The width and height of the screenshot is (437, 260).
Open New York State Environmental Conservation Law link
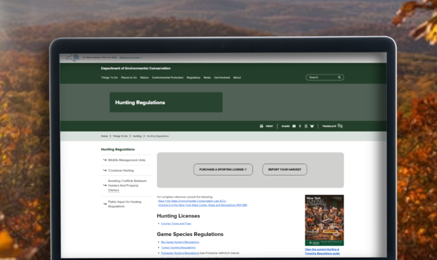coord(192,201)
